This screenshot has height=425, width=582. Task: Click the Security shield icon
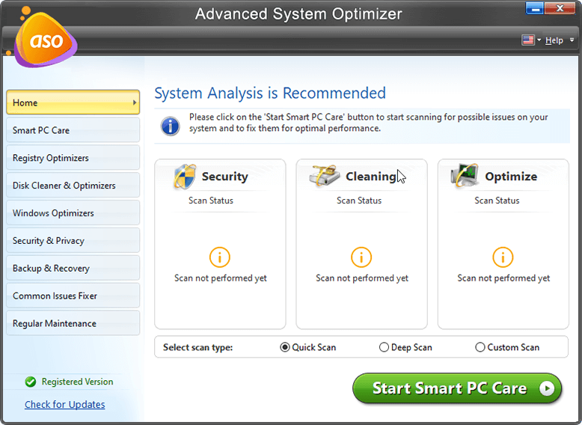pyautogui.click(x=184, y=177)
